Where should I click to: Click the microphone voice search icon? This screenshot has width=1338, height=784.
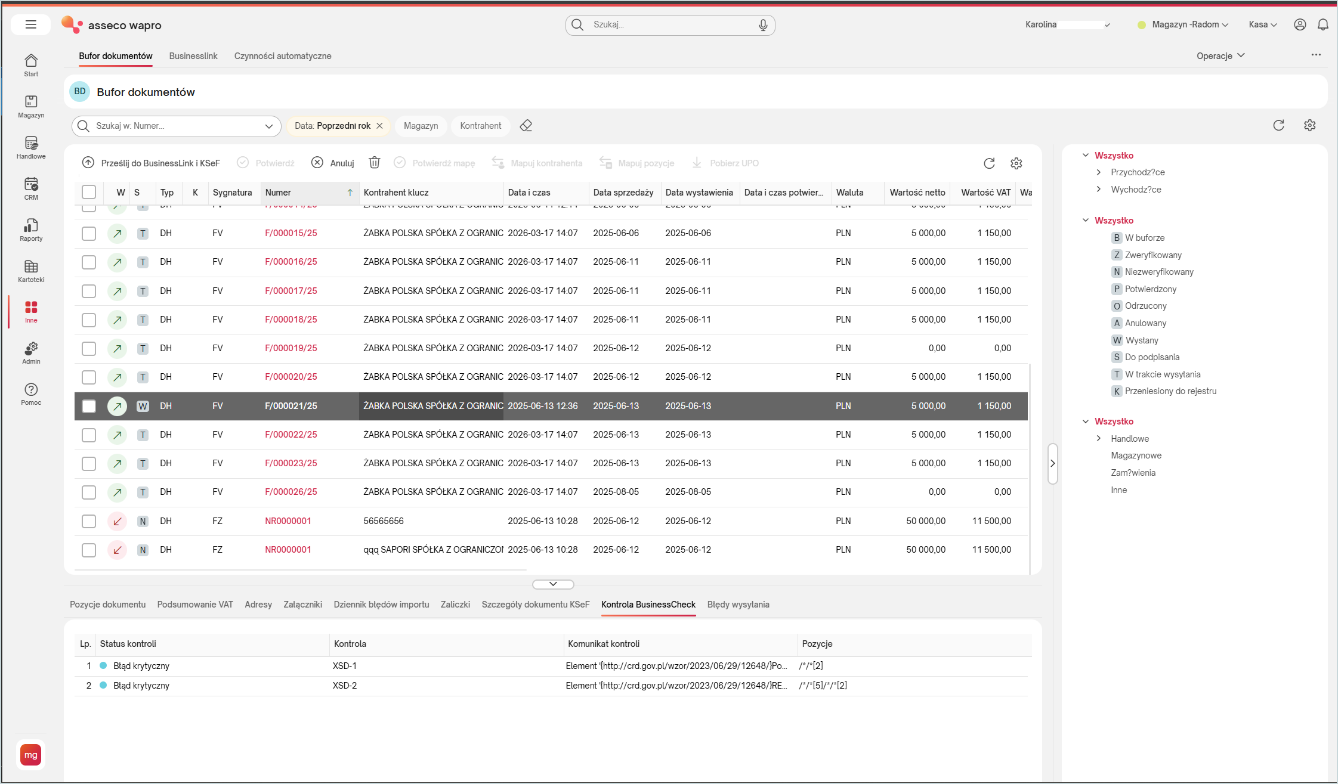763,24
